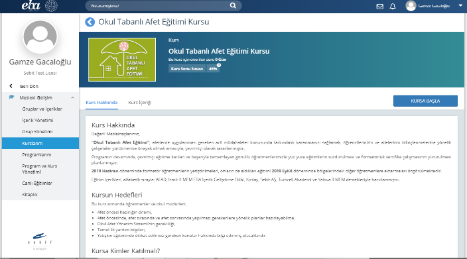Click the Afet öncesi hazırlığın önemi bullet
The image size is (467, 259).
coord(125,212)
